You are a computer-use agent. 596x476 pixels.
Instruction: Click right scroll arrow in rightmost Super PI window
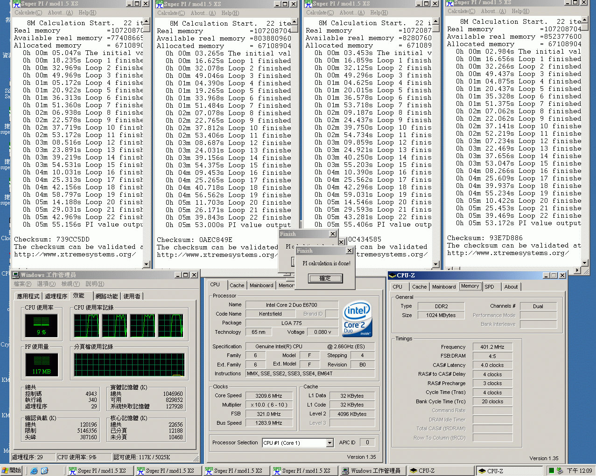click(577, 270)
